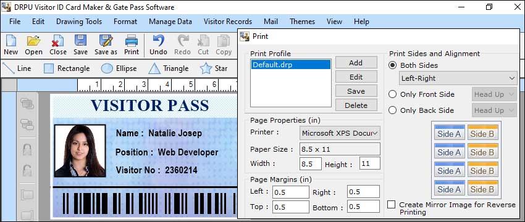525x222 pixels.
Task: Select Both Sides radio button
Action: [392, 65]
